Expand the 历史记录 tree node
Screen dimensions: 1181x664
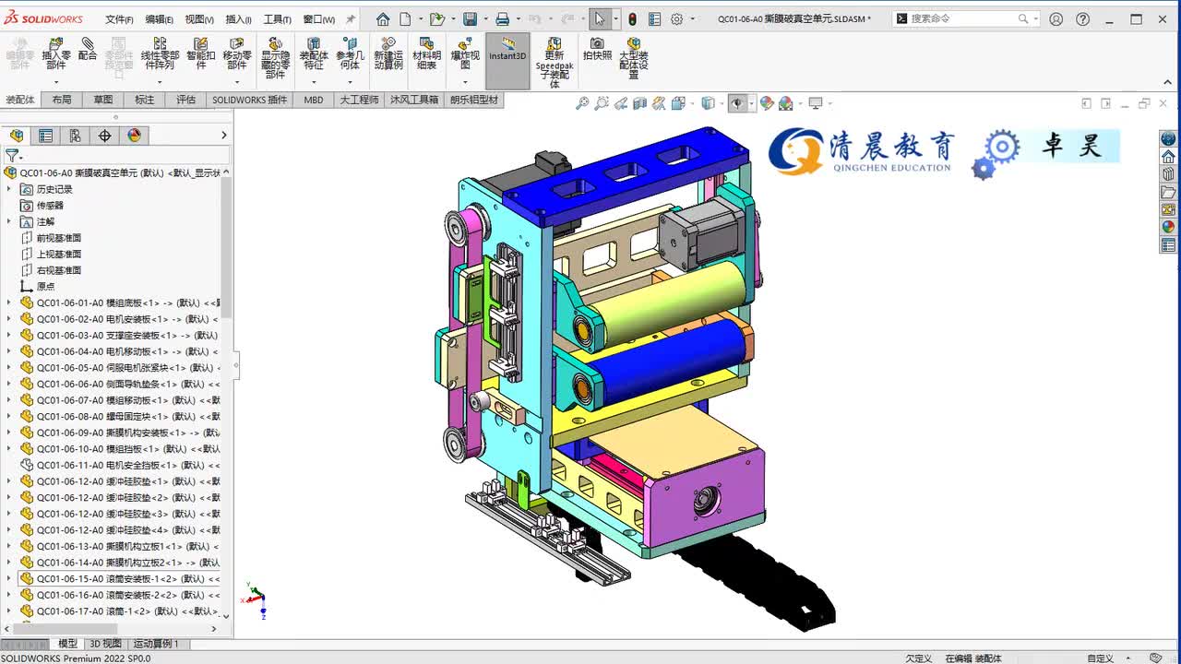click(9, 189)
